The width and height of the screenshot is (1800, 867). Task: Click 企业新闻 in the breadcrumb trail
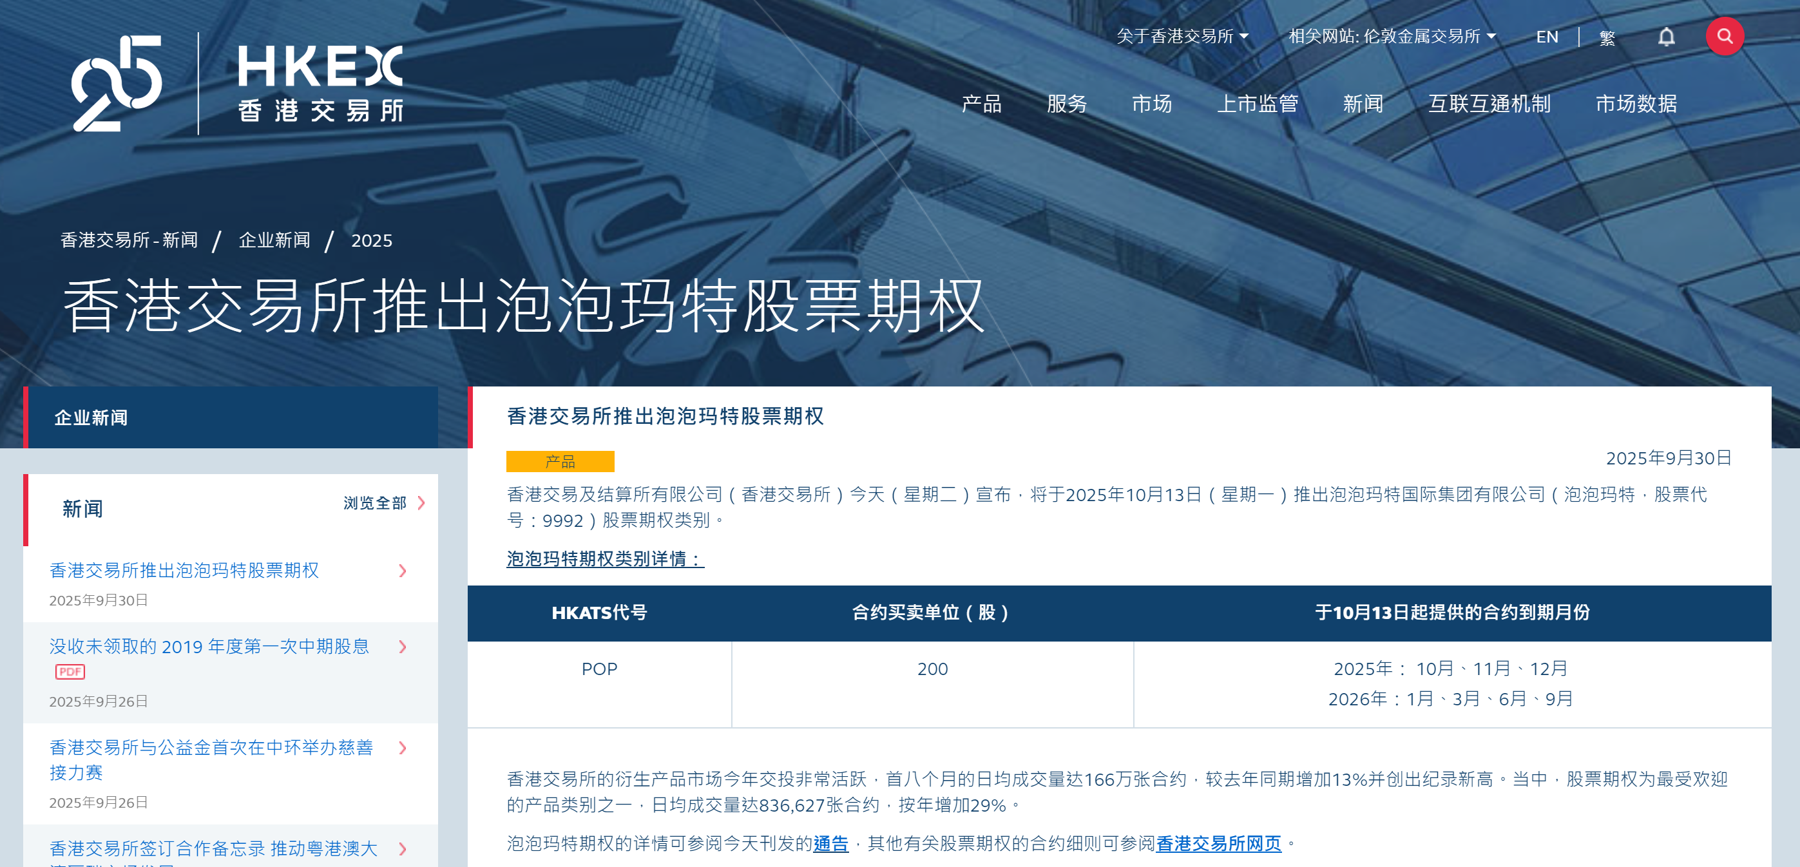tap(273, 240)
